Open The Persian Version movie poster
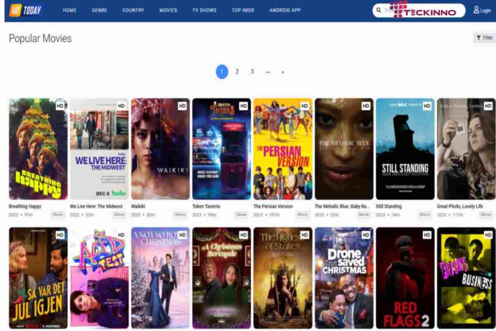 283,149
